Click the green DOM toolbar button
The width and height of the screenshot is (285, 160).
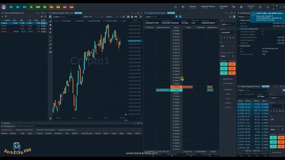click(x=38, y=7)
